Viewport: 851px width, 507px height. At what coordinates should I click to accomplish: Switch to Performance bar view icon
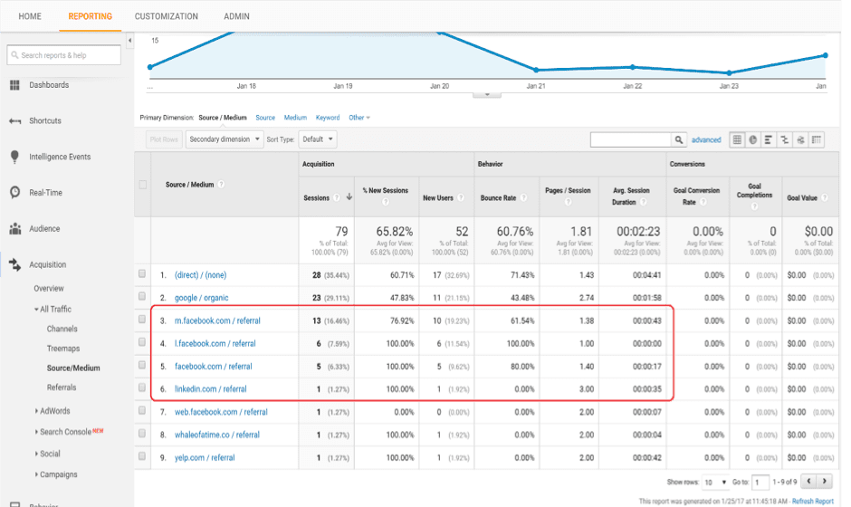(769, 140)
